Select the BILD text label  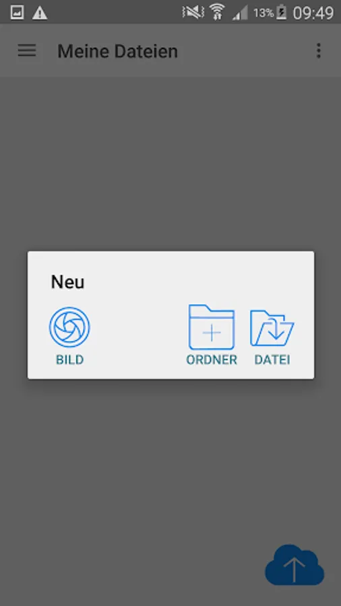tap(69, 360)
